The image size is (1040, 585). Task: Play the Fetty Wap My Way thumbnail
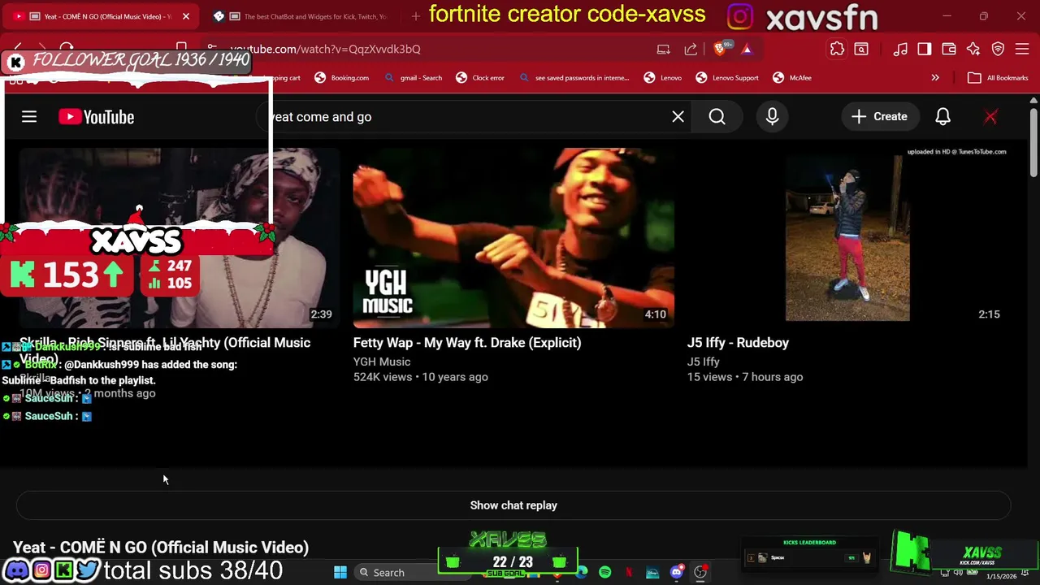(513, 238)
